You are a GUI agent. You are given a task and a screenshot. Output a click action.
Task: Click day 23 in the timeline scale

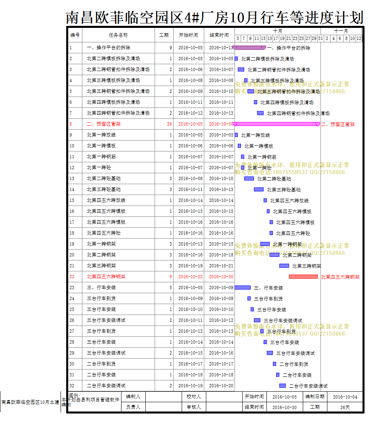point(295,39)
